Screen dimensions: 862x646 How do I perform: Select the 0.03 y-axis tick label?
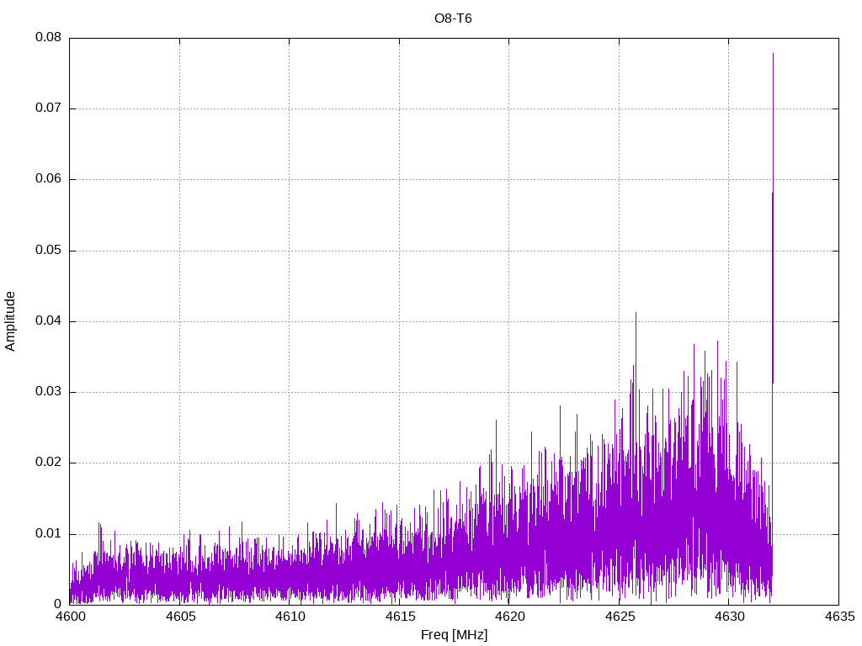tap(47, 392)
